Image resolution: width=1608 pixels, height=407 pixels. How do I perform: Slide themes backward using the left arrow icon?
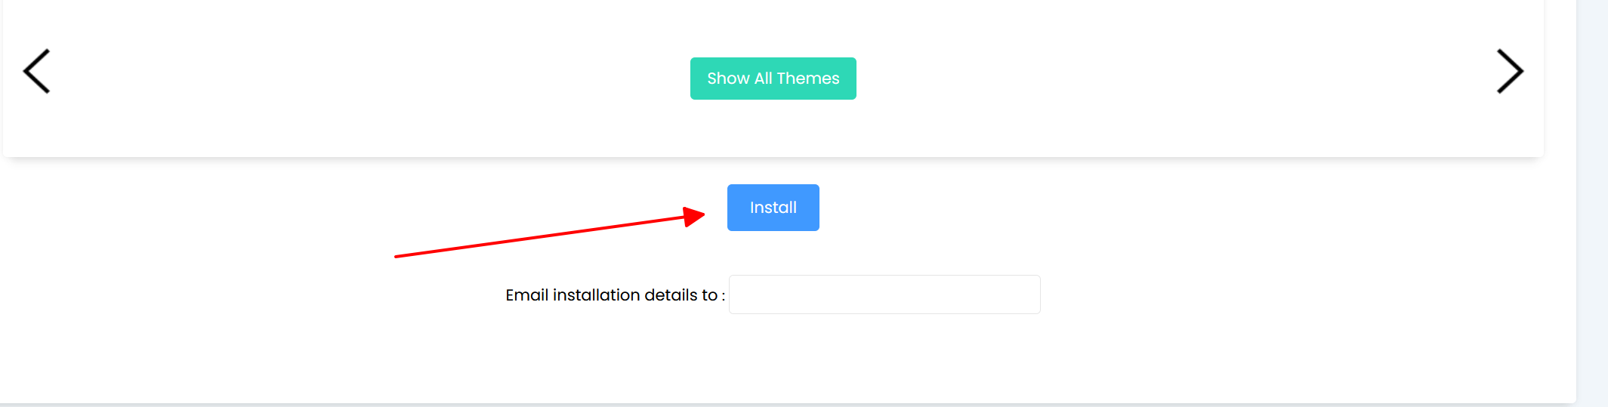pyautogui.click(x=36, y=71)
